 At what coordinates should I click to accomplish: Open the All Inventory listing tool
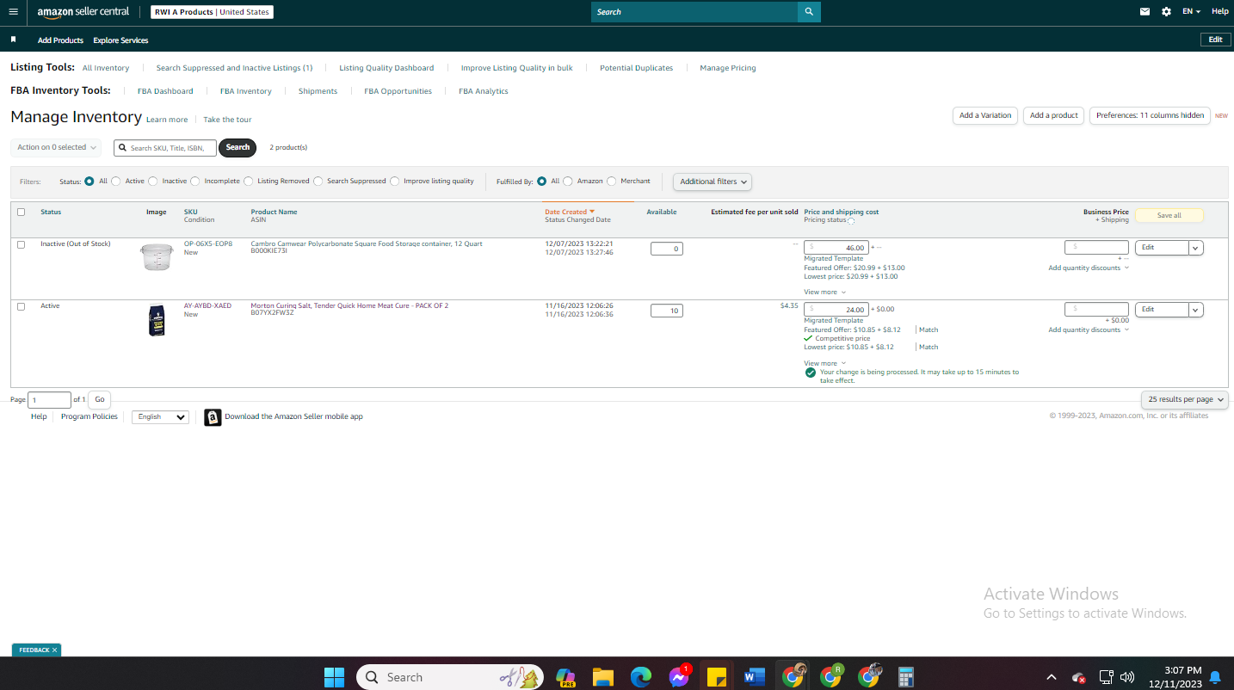pos(106,68)
